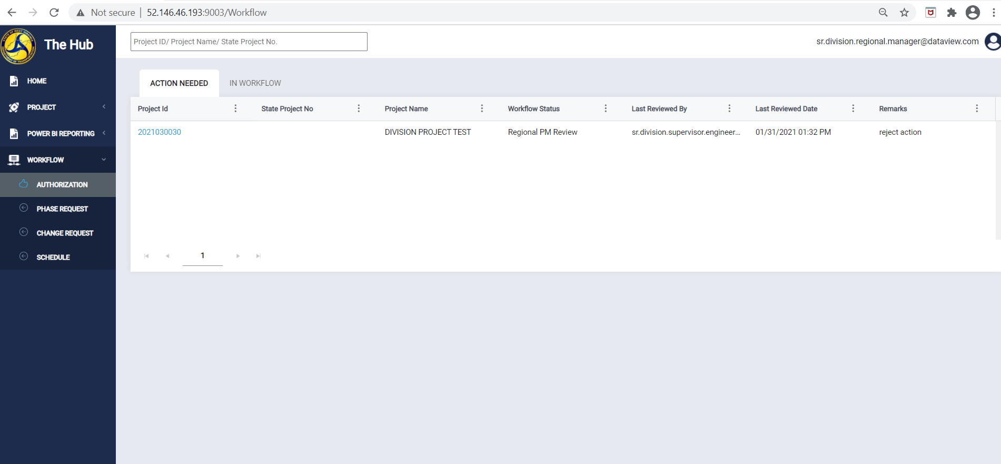Select Change Request in the sidebar
The height and width of the screenshot is (464, 1001).
pyautogui.click(x=58, y=233)
